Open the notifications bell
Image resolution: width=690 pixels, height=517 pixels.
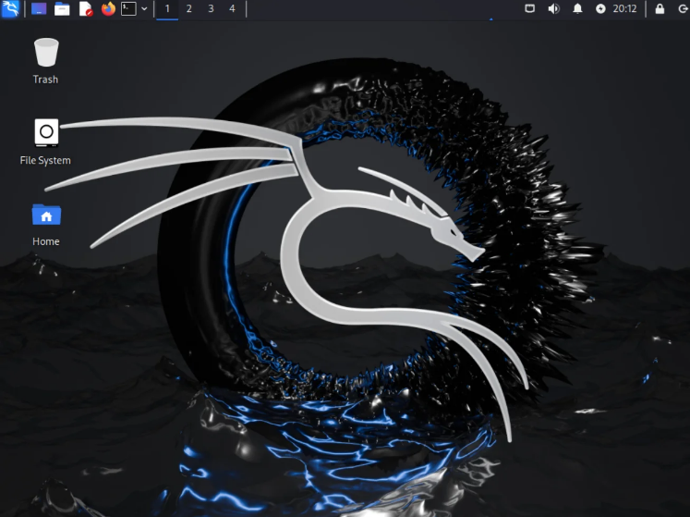pos(577,9)
